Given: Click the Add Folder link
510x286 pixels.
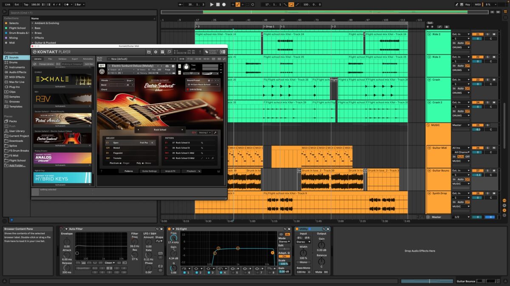Looking at the screenshot, I should click(17, 165).
